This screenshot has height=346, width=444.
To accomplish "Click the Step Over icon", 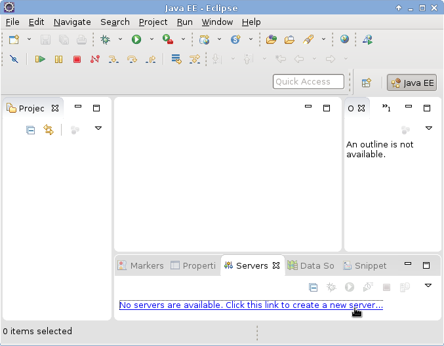I will pyautogui.click(x=132, y=59).
